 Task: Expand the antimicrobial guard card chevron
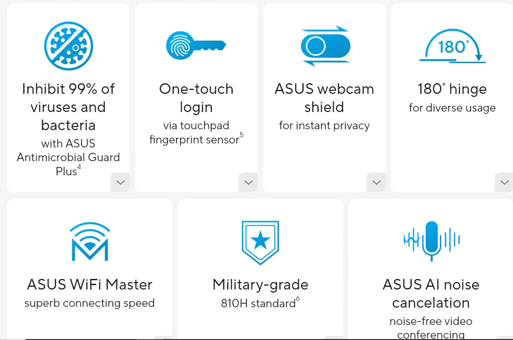click(120, 182)
